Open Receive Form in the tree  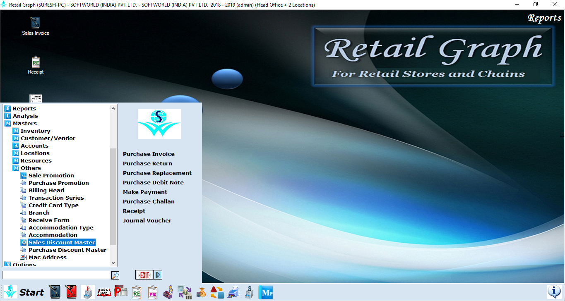tap(49, 220)
